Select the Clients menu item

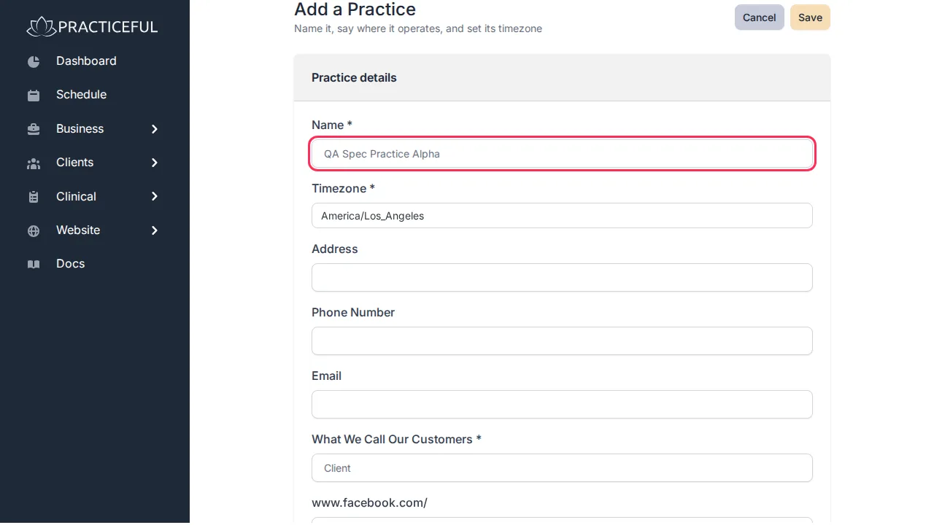74,163
